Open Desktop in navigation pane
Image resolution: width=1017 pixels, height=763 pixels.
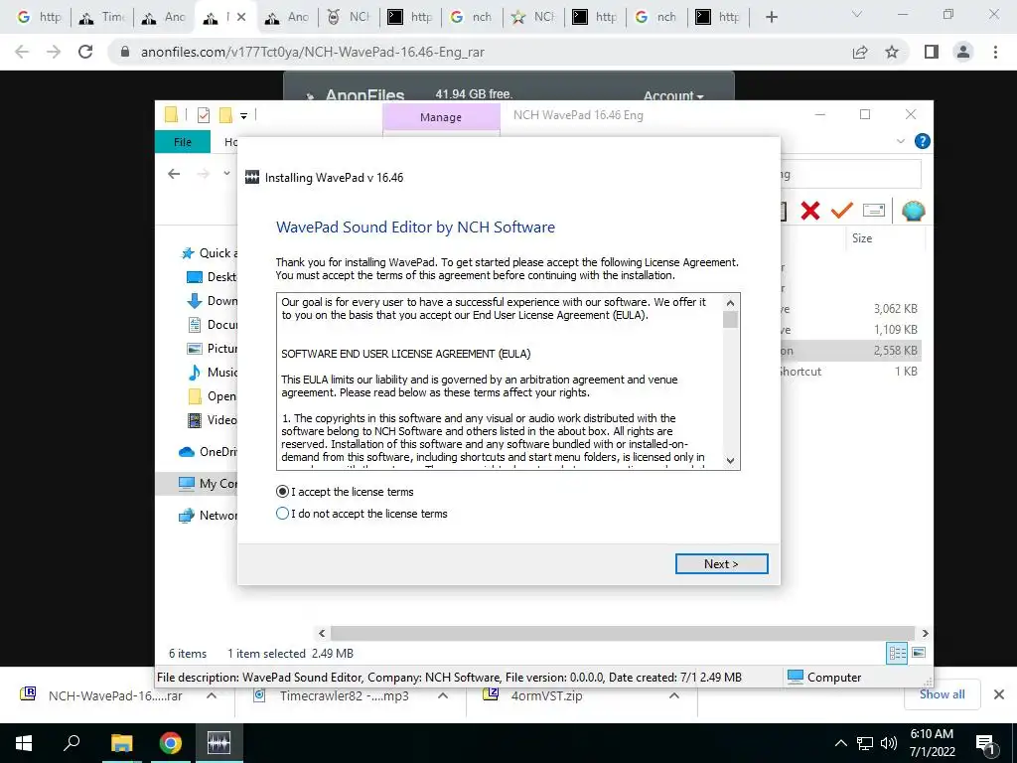point(212,277)
